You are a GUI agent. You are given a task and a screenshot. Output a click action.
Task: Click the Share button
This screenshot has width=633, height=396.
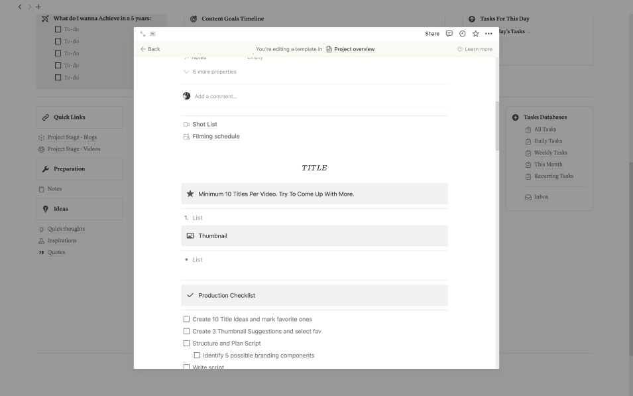pos(432,34)
